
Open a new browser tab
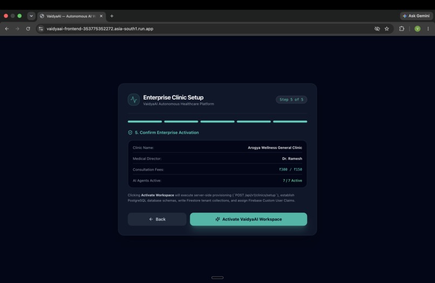[112, 16]
